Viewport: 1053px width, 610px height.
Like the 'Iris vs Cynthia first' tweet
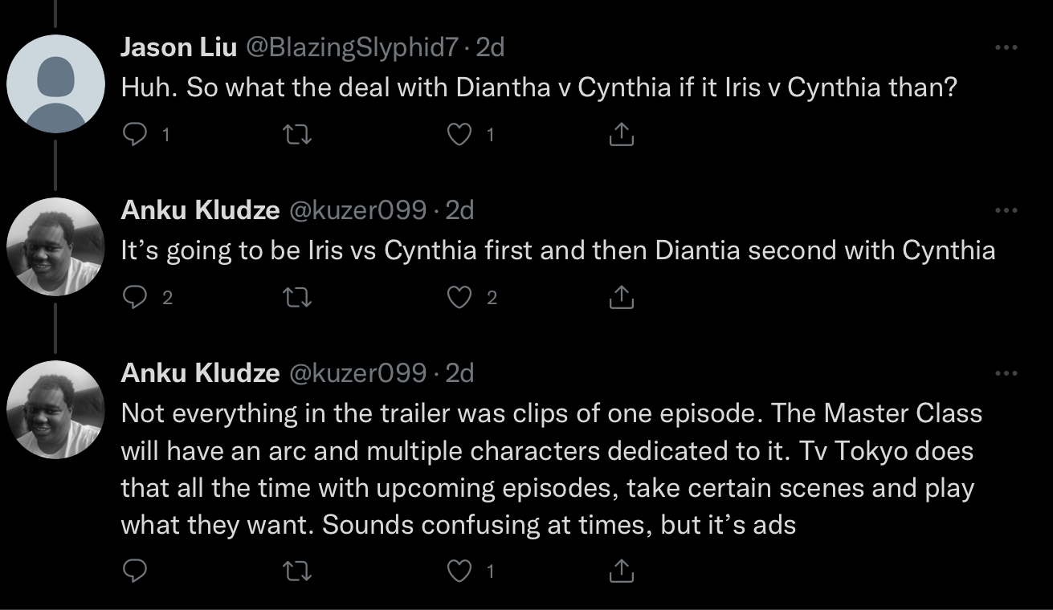459,299
